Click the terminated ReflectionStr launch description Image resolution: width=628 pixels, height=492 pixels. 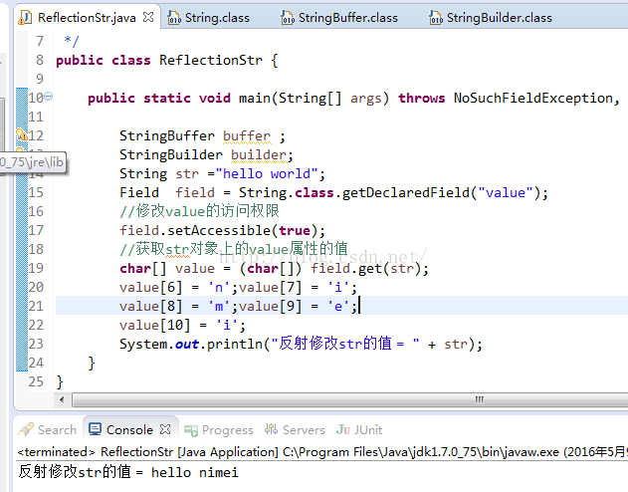(x=320, y=452)
